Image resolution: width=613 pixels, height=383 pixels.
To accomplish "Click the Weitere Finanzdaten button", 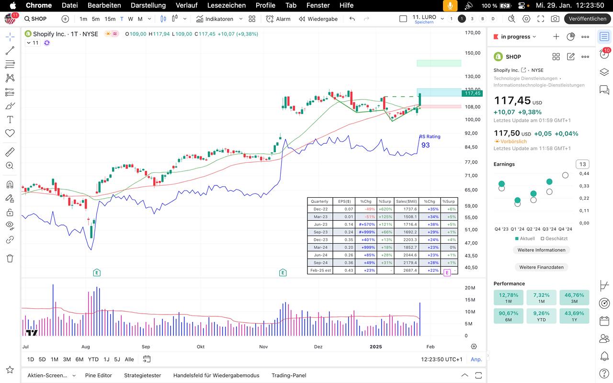I will [541, 267].
